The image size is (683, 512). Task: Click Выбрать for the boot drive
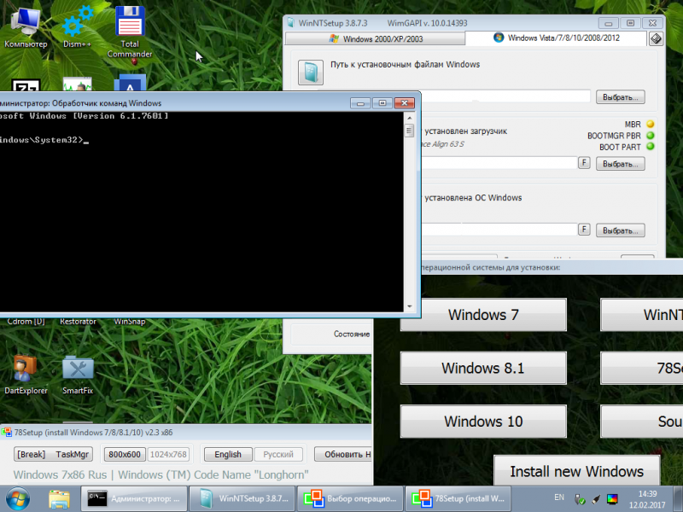point(621,164)
